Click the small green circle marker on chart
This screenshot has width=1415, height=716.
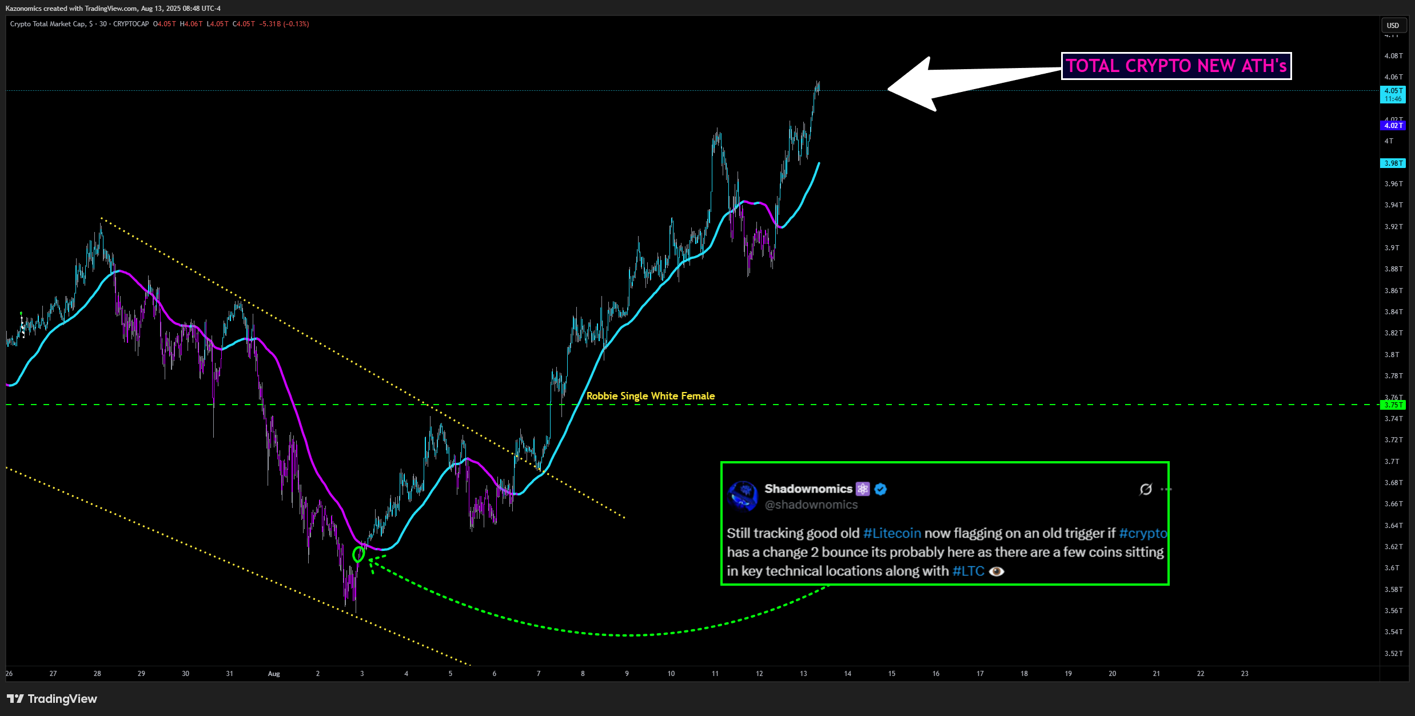tap(358, 554)
